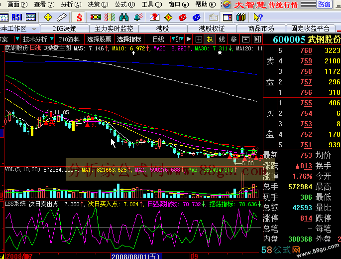Click the boxed plus crosshair icon
The height and width of the screenshot is (259, 341).
199,39
